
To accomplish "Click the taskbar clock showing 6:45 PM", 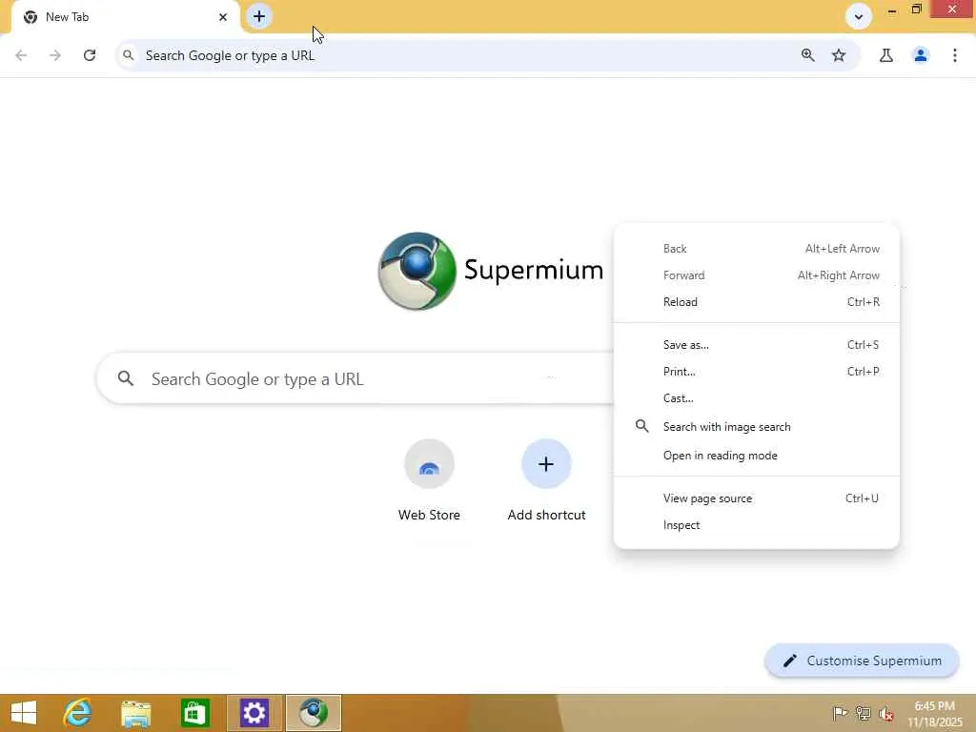I will pyautogui.click(x=934, y=714).
